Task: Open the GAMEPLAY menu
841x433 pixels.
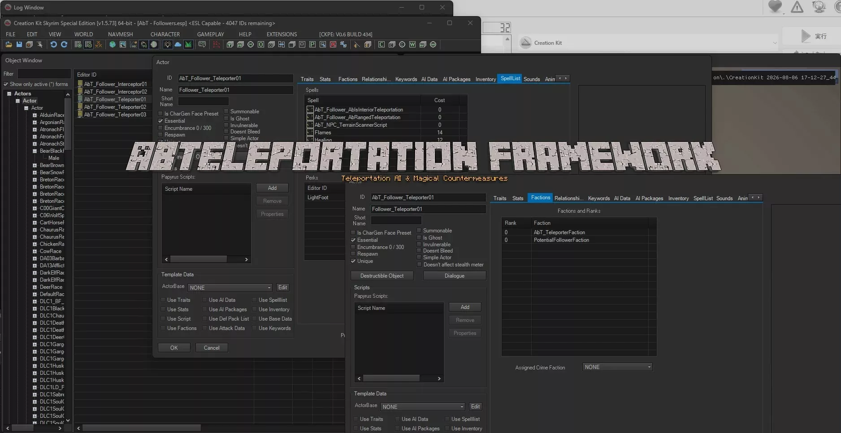Action: pyautogui.click(x=210, y=34)
